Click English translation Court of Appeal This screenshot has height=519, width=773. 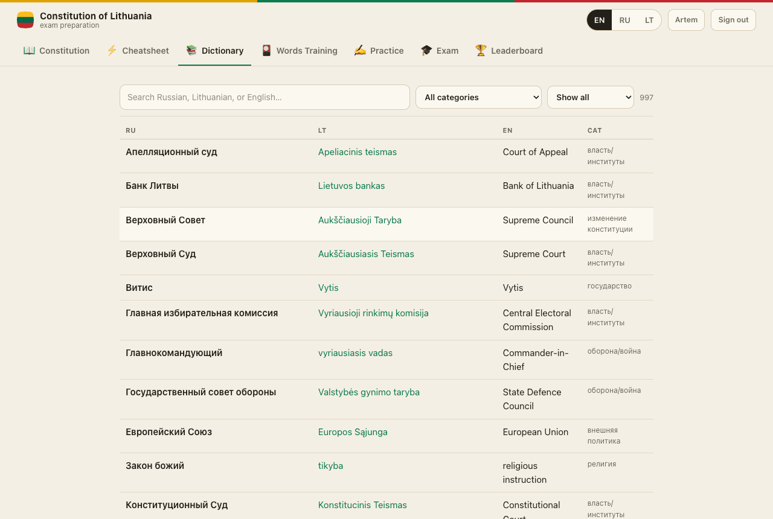click(535, 152)
